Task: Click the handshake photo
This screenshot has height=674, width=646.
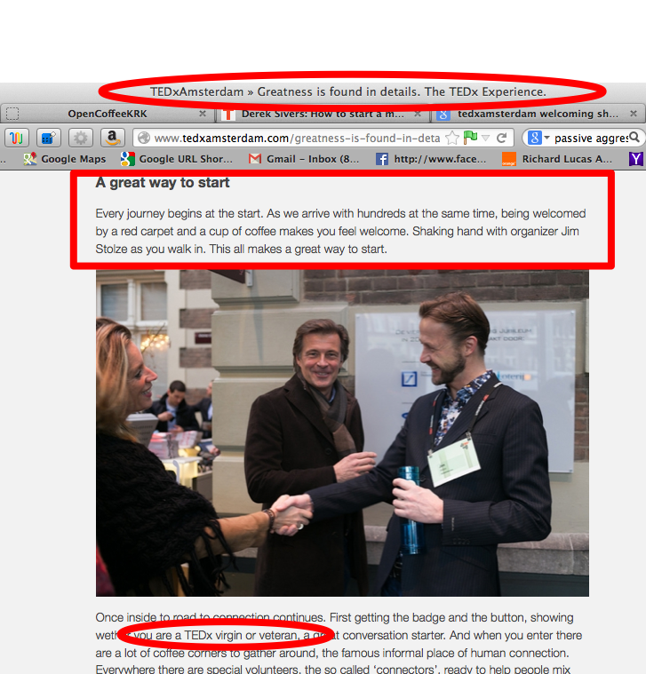Action: coord(342,432)
